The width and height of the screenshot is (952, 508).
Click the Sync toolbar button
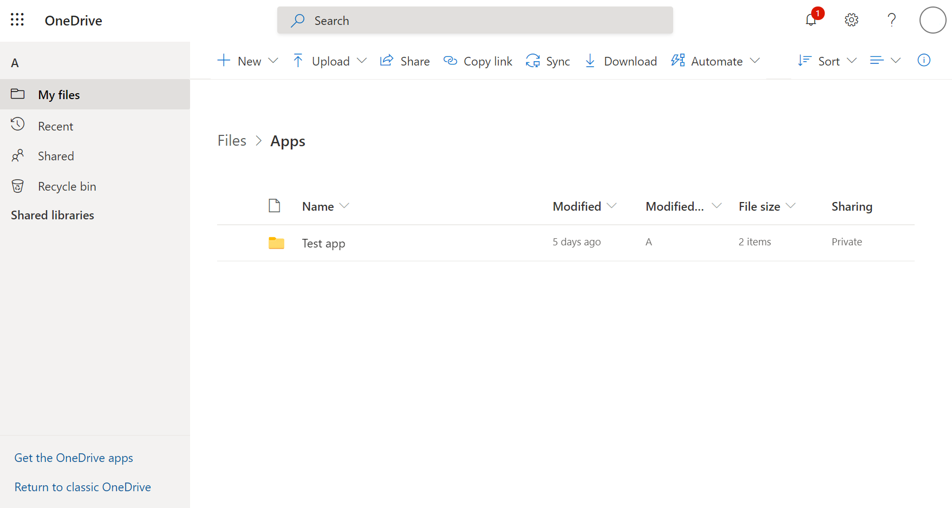(x=547, y=61)
